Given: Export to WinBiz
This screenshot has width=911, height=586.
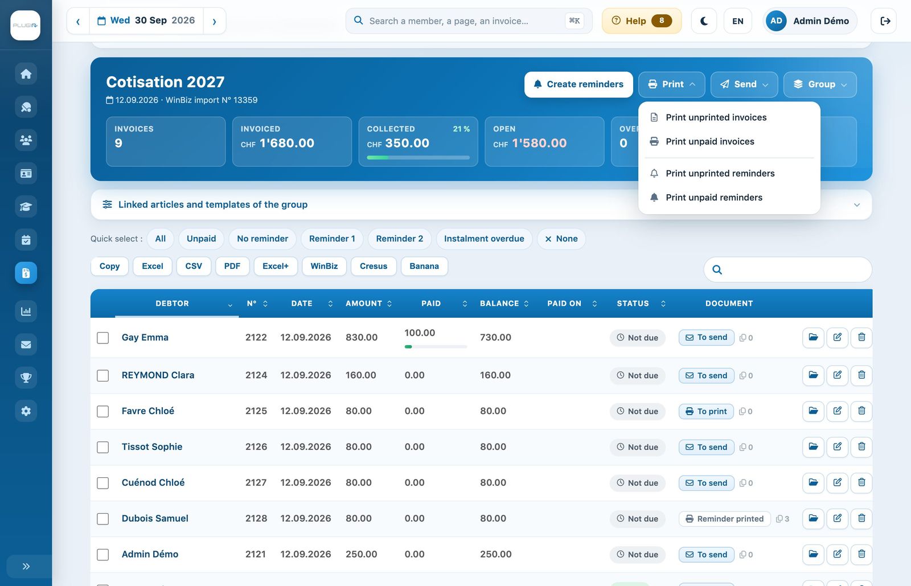Looking at the screenshot, I should click(324, 266).
